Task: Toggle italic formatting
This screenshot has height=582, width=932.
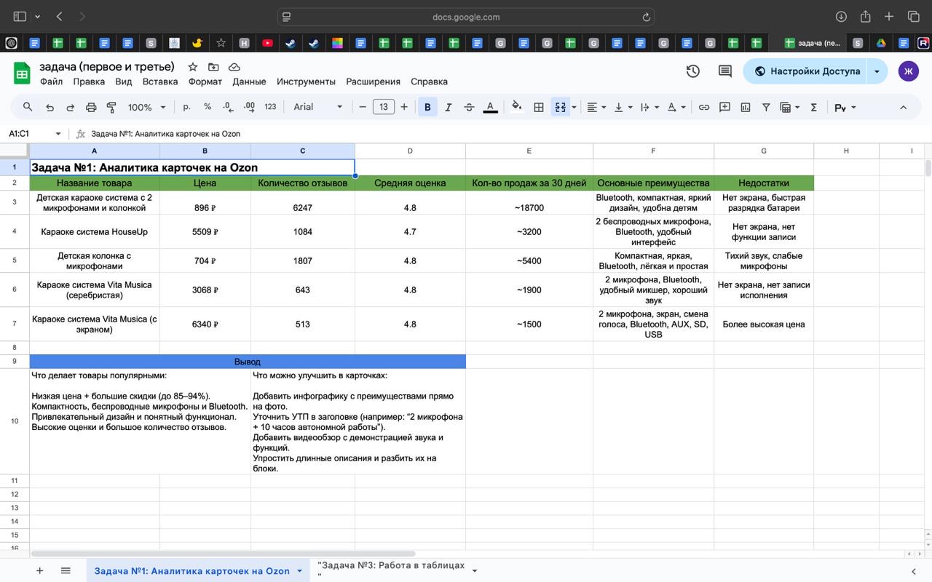Action: (448, 107)
